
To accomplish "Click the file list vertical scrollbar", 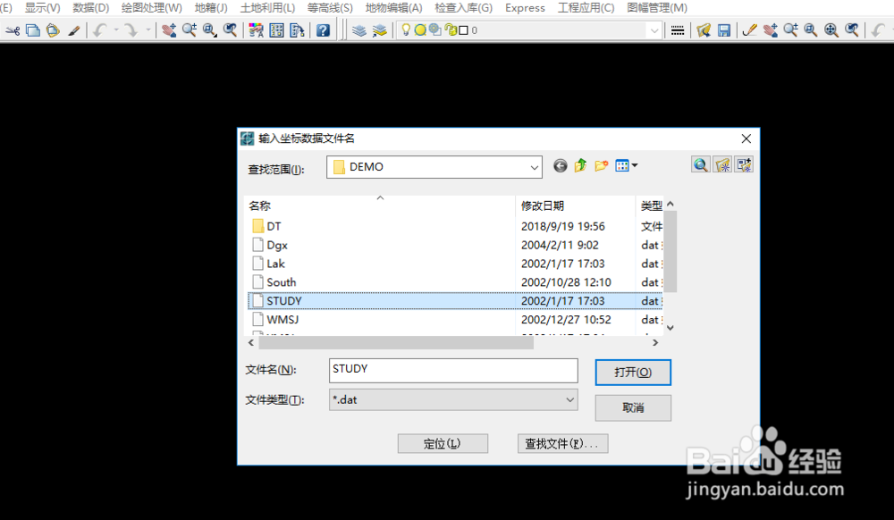I will [670, 251].
